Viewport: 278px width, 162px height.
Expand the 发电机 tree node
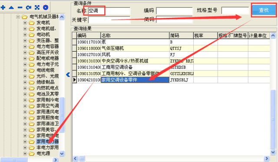tap(25, 23)
